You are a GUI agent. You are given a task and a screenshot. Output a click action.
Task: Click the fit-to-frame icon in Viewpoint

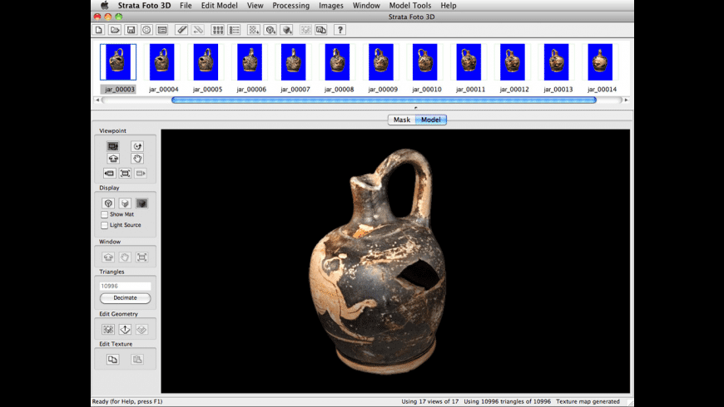click(x=125, y=173)
